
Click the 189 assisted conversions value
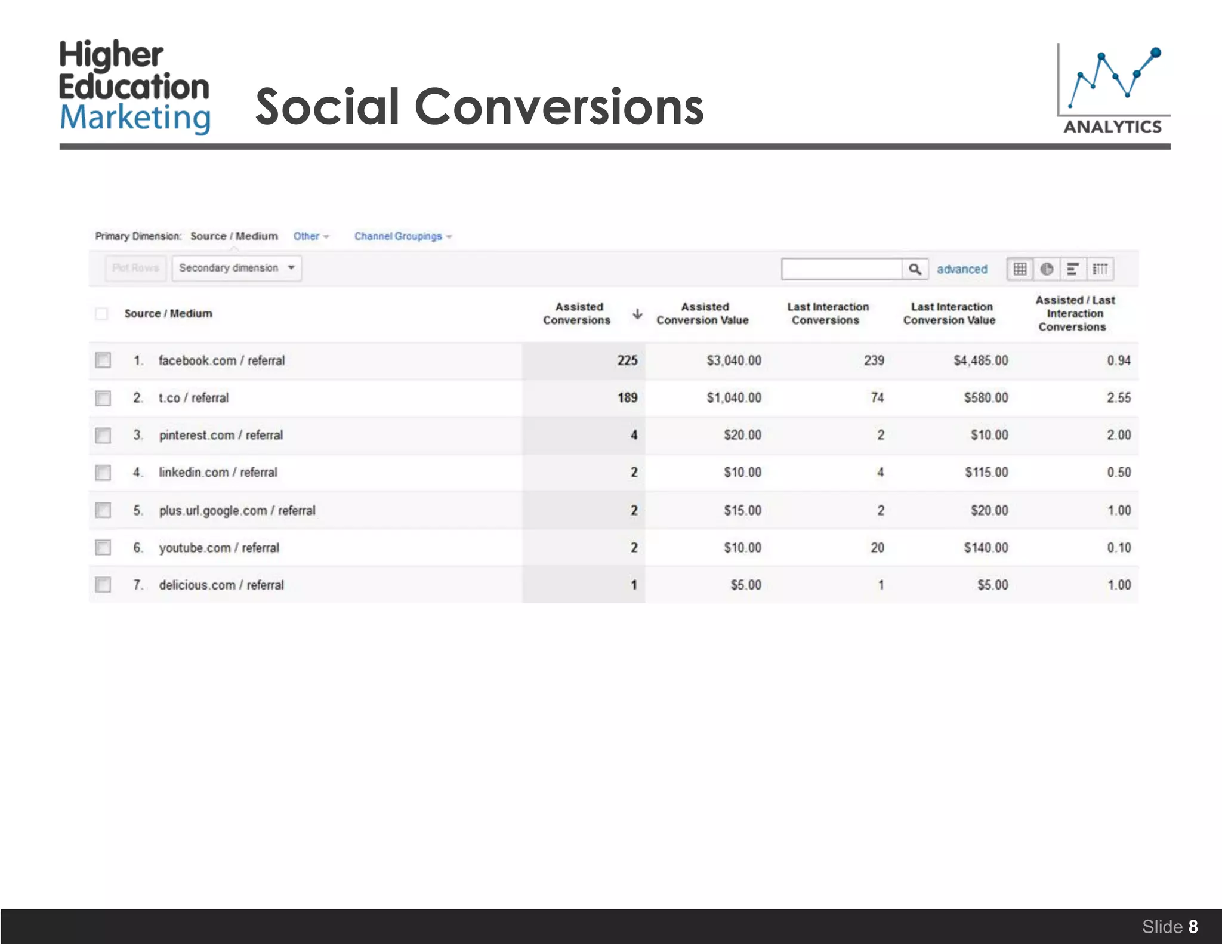(628, 398)
